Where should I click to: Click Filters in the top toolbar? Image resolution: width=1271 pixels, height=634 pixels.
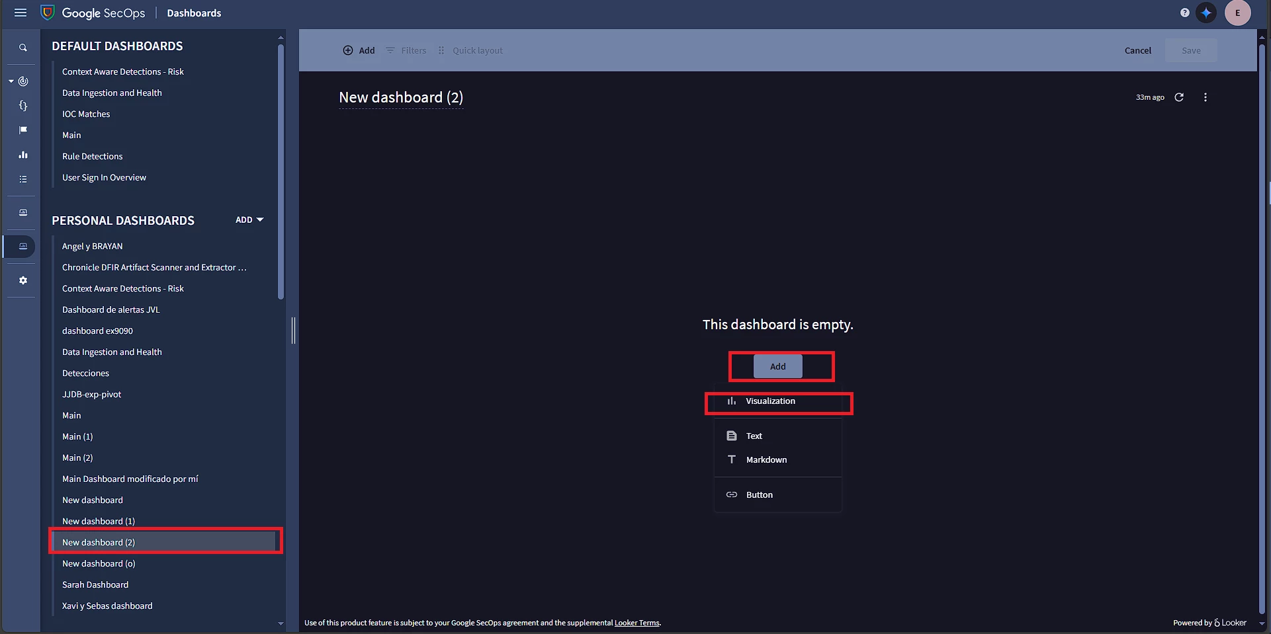406,50
